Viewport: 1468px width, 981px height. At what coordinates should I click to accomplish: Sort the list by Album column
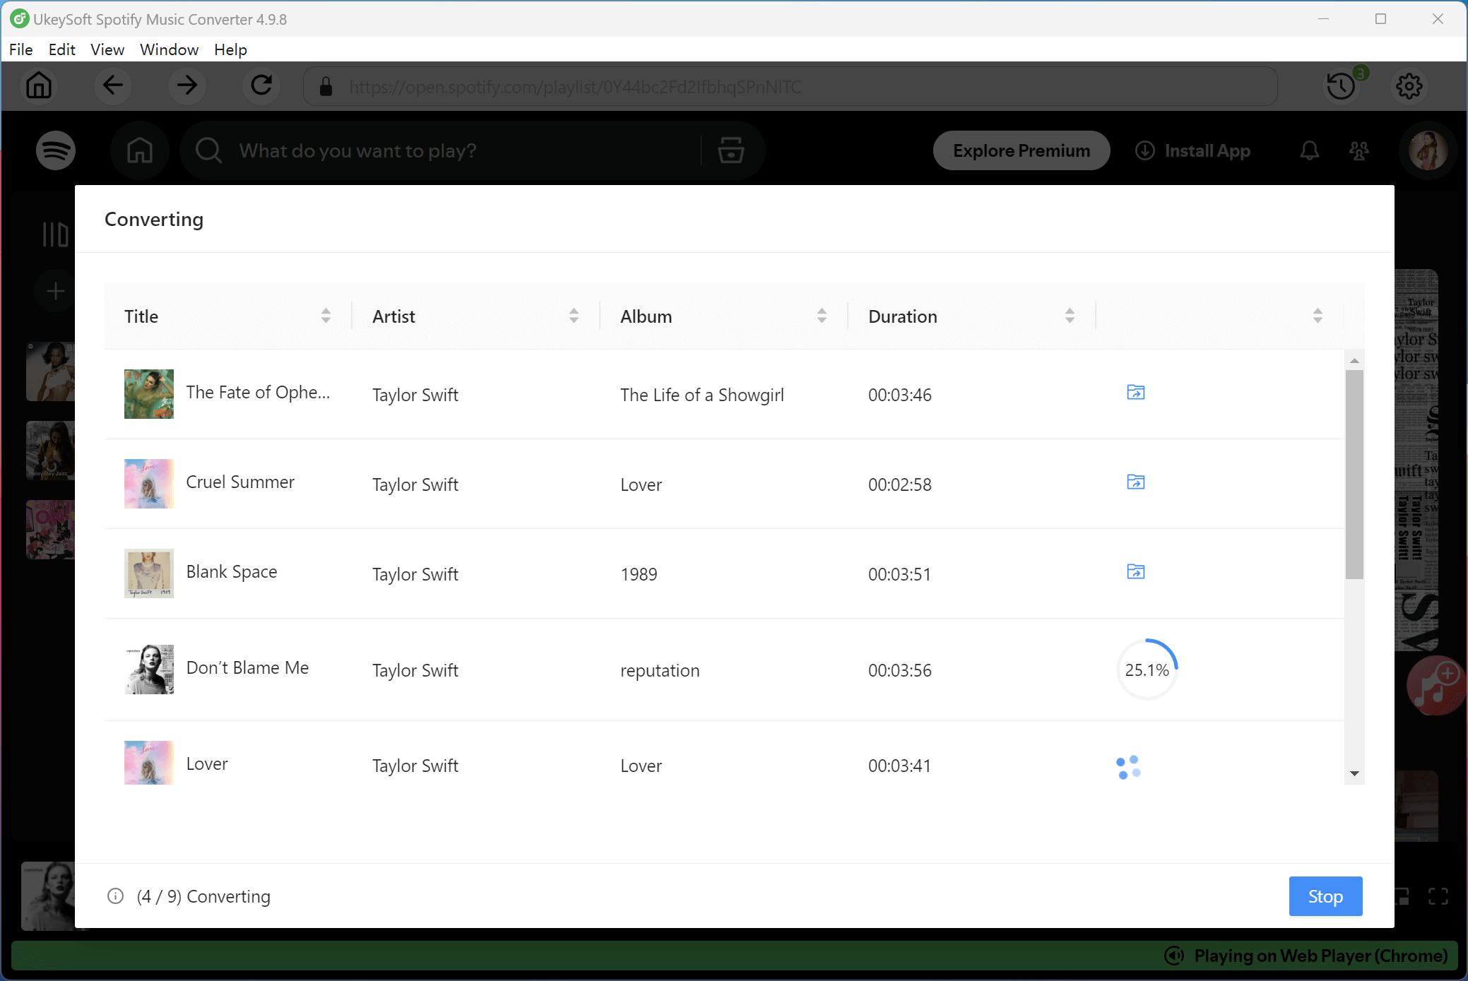(822, 316)
